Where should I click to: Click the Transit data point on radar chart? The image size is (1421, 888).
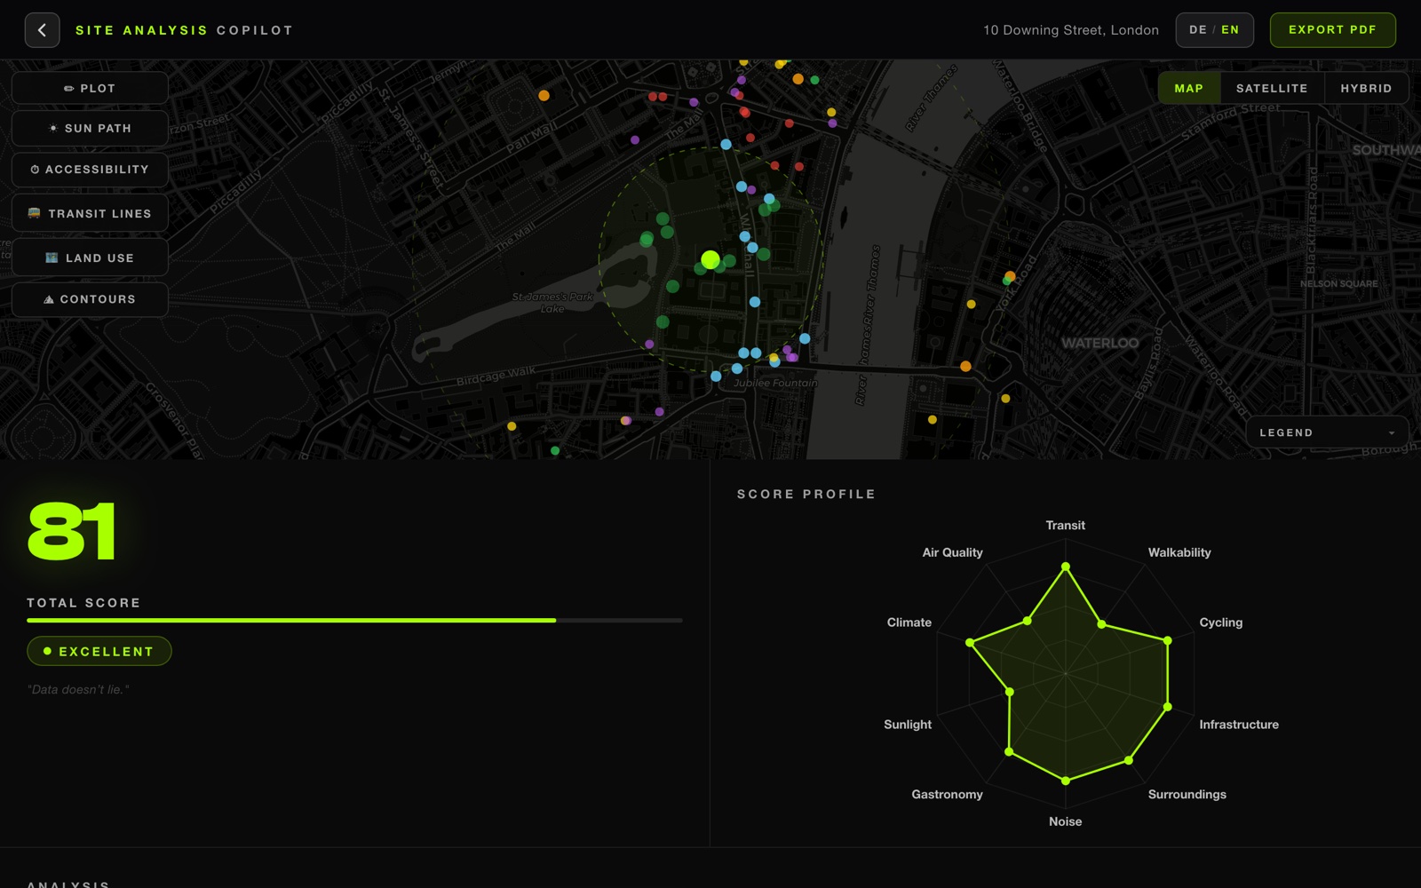[1066, 566]
